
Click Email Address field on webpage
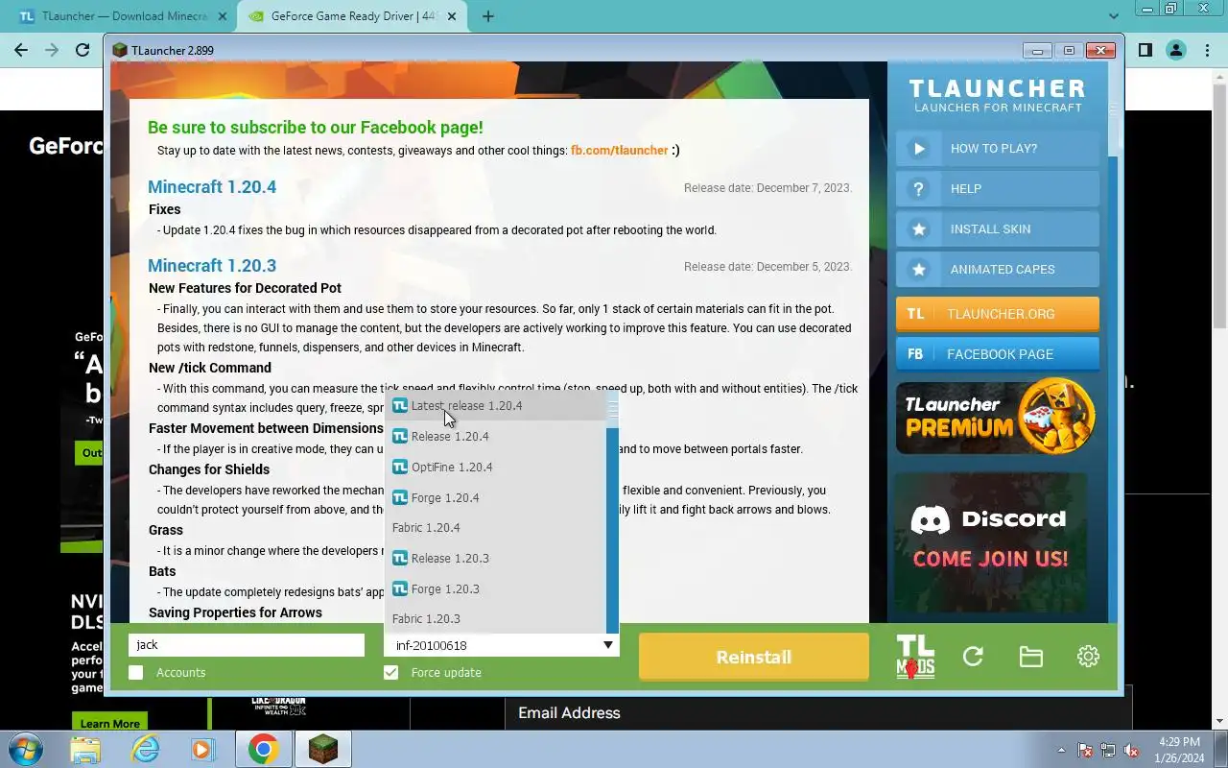tap(817, 713)
